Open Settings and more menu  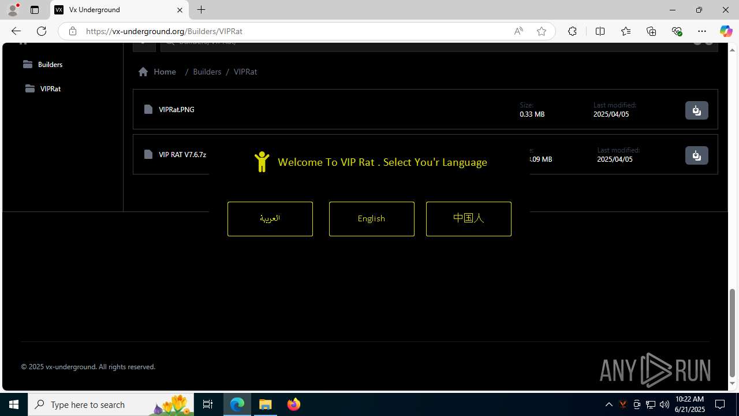(x=702, y=31)
